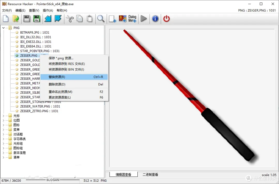The image size is (279, 184).
Task: Switch to the 编辑器查看 tab
Action: pyautogui.click(x=123, y=175)
